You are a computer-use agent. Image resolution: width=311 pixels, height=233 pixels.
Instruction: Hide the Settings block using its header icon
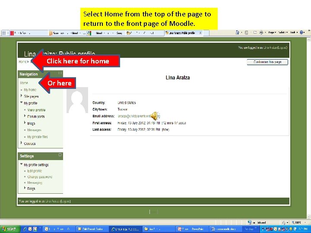point(60,155)
